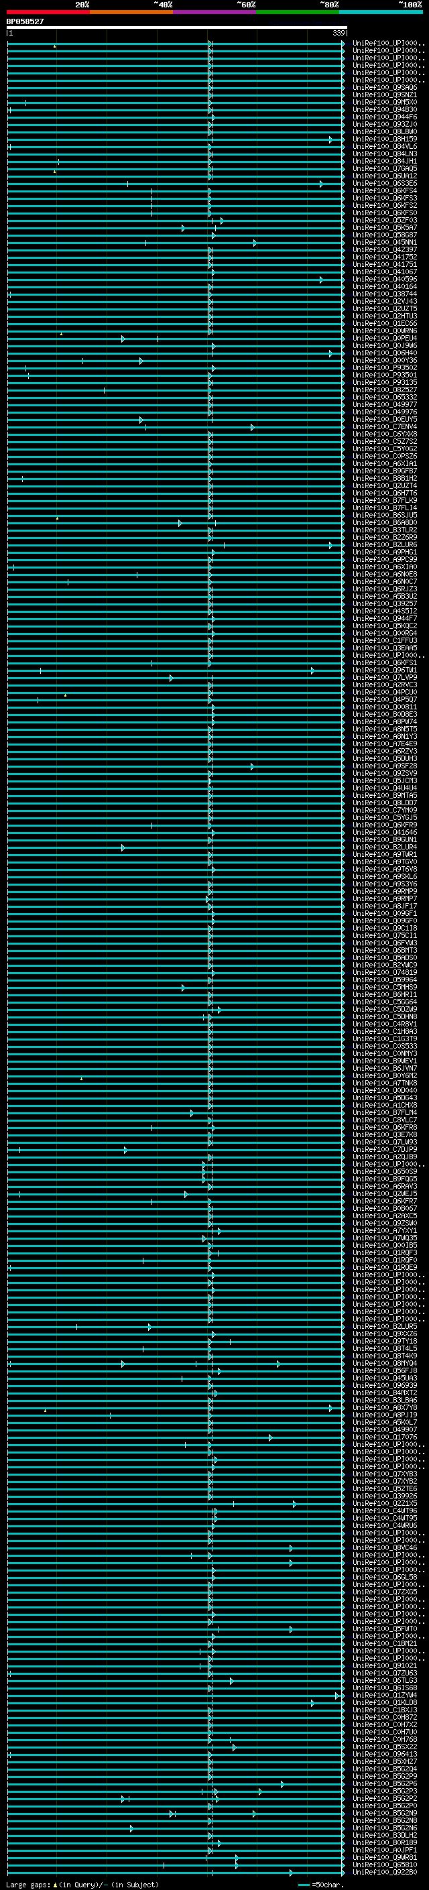Click the orange ~40% identity legend bar
Screen dimensions: 429x1890
coord(131,12)
